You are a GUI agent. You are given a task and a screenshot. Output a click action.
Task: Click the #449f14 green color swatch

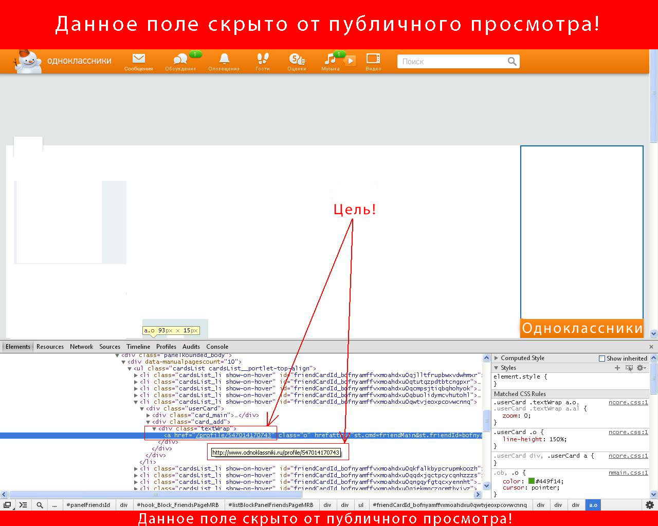[532, 481]
